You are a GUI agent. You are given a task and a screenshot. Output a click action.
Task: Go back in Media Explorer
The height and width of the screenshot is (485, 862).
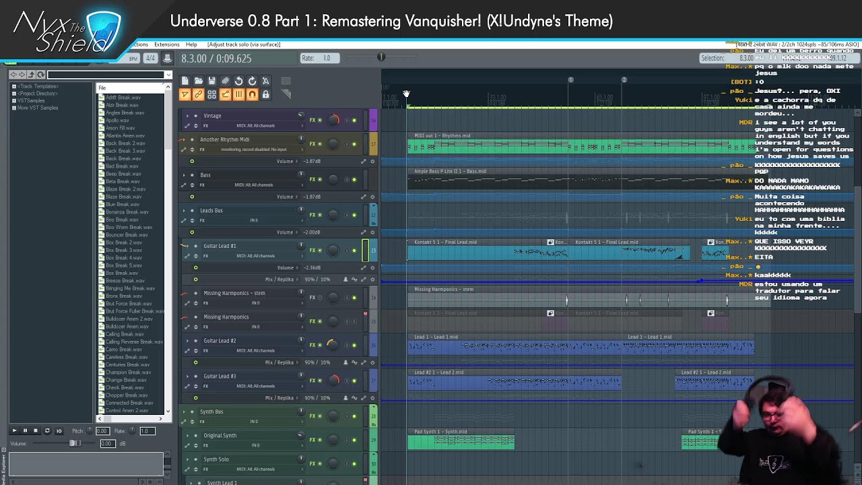point(13,75)
